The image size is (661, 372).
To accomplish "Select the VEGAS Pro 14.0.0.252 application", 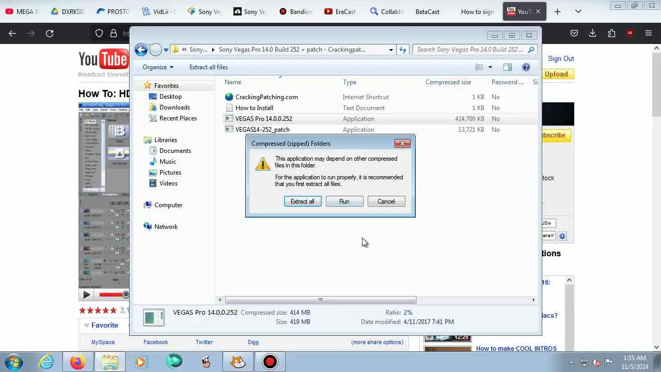I will click(263, 119).
